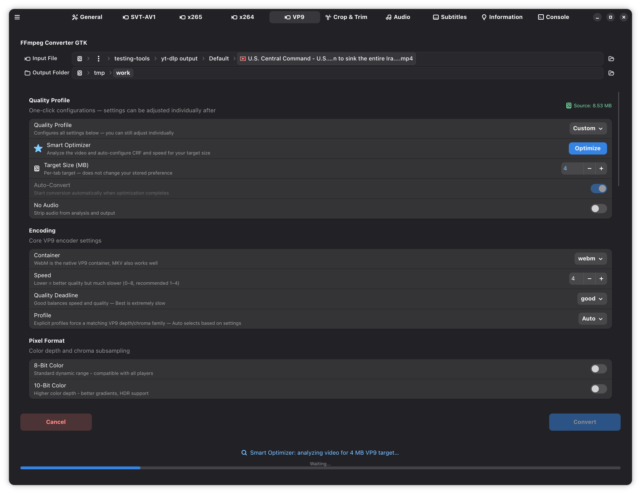Screen dimensions: 641x494
Task: Click the Convert button
Action: 585,422
